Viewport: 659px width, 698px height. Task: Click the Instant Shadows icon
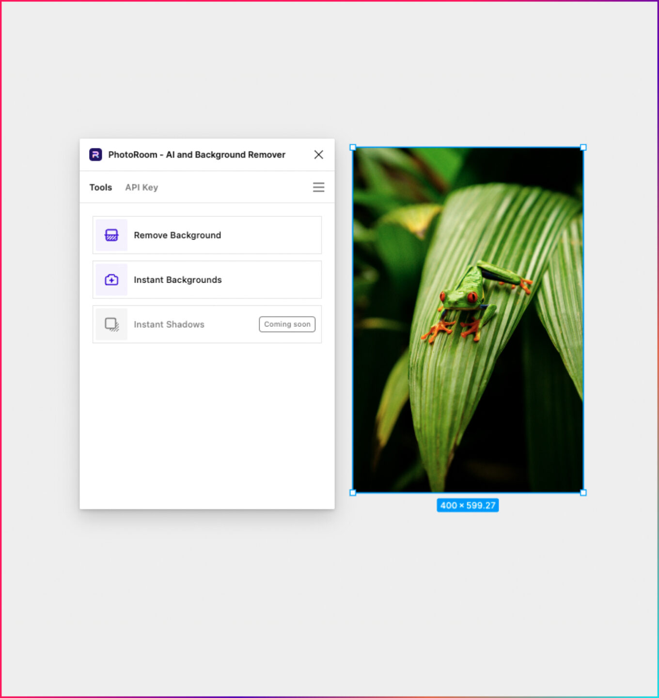pyautogui.click(x=111, y=324)
